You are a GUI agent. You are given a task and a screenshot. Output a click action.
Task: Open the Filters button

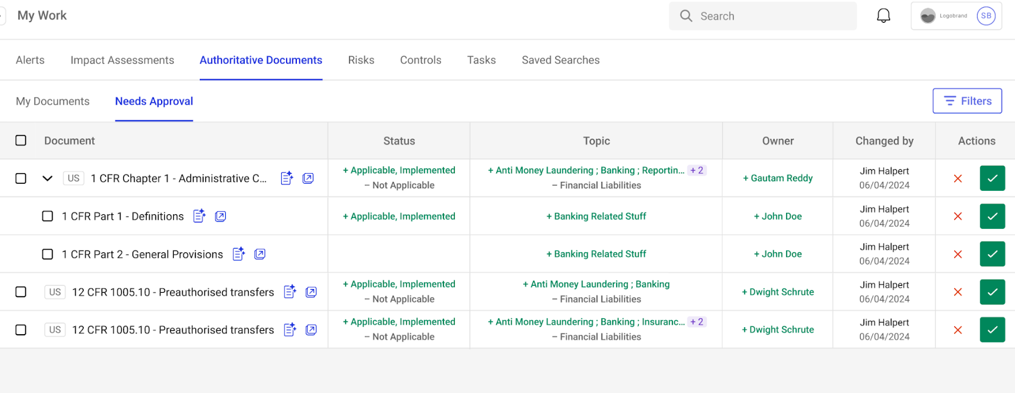(967, 101)
